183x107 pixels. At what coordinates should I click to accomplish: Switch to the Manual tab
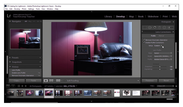point(161,36)
